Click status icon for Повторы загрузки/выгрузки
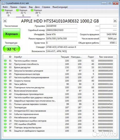 pyautogui.click(x=5, y=127)
